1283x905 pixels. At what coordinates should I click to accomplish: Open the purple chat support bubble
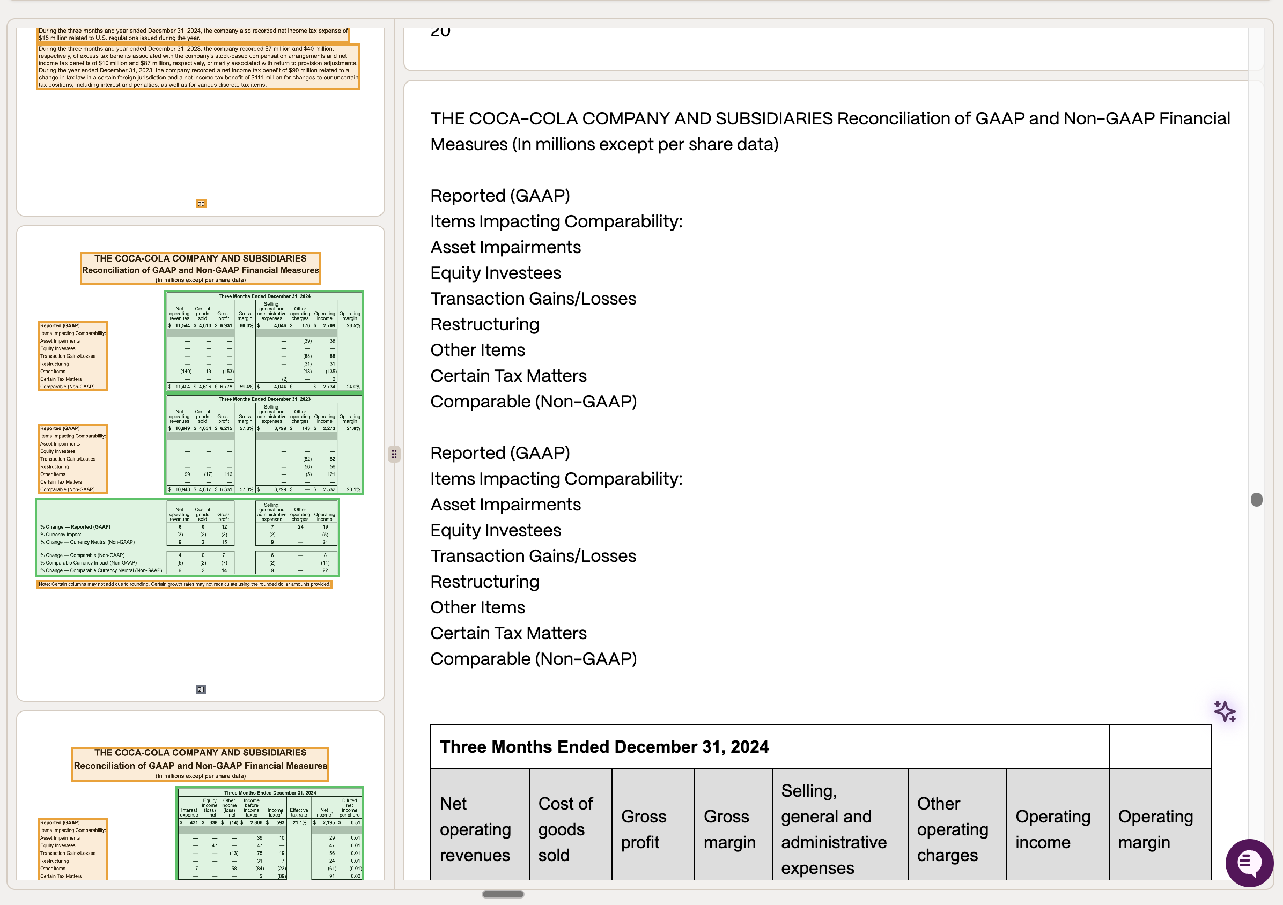coord(1249,863)
